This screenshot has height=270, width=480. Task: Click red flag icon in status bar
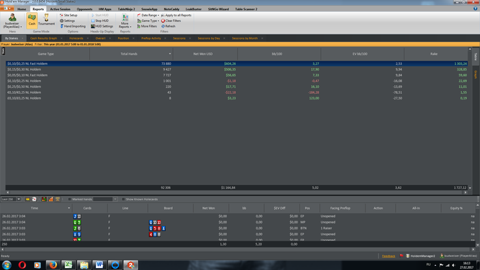(x=401, y=256)
